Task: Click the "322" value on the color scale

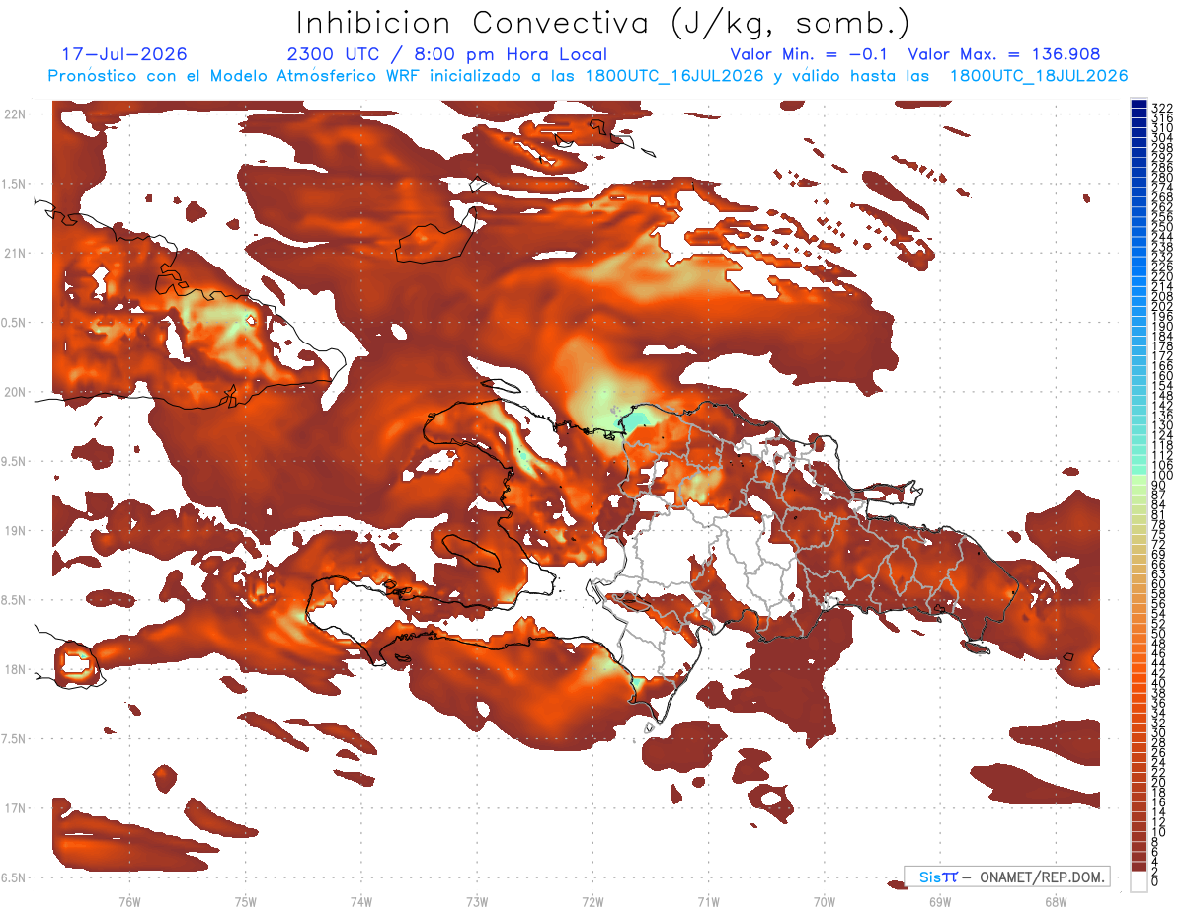Action: [1162, 108]
